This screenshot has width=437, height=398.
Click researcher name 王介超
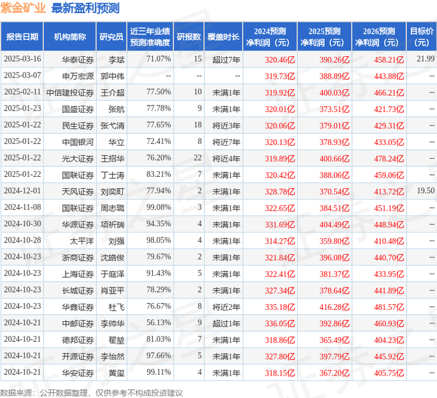[x=112, y=92]
